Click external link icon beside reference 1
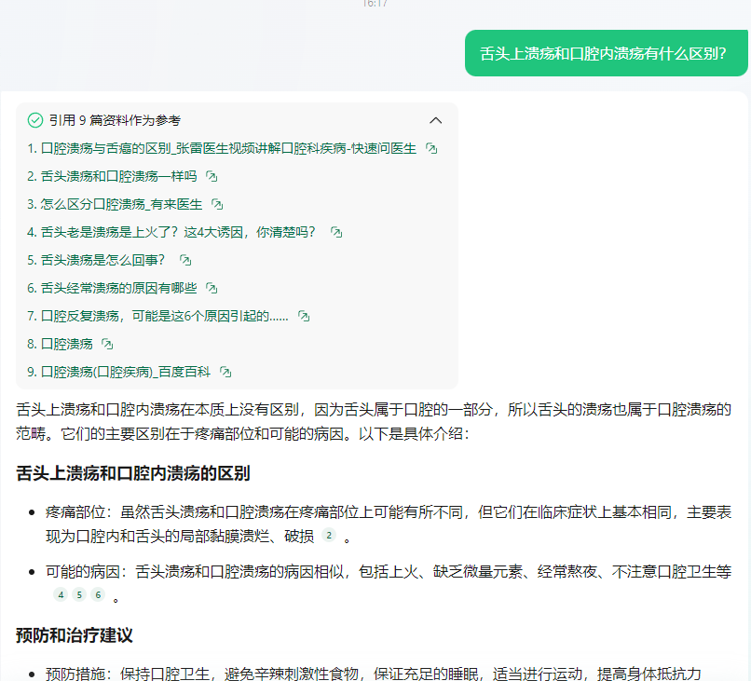Image resolution: width=751 pixels, height=681 pixels. click(431, 148)
